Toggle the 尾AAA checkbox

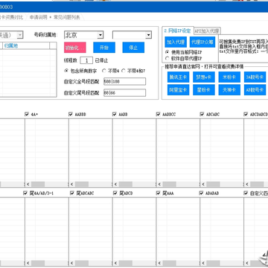(x=158, y=193)
